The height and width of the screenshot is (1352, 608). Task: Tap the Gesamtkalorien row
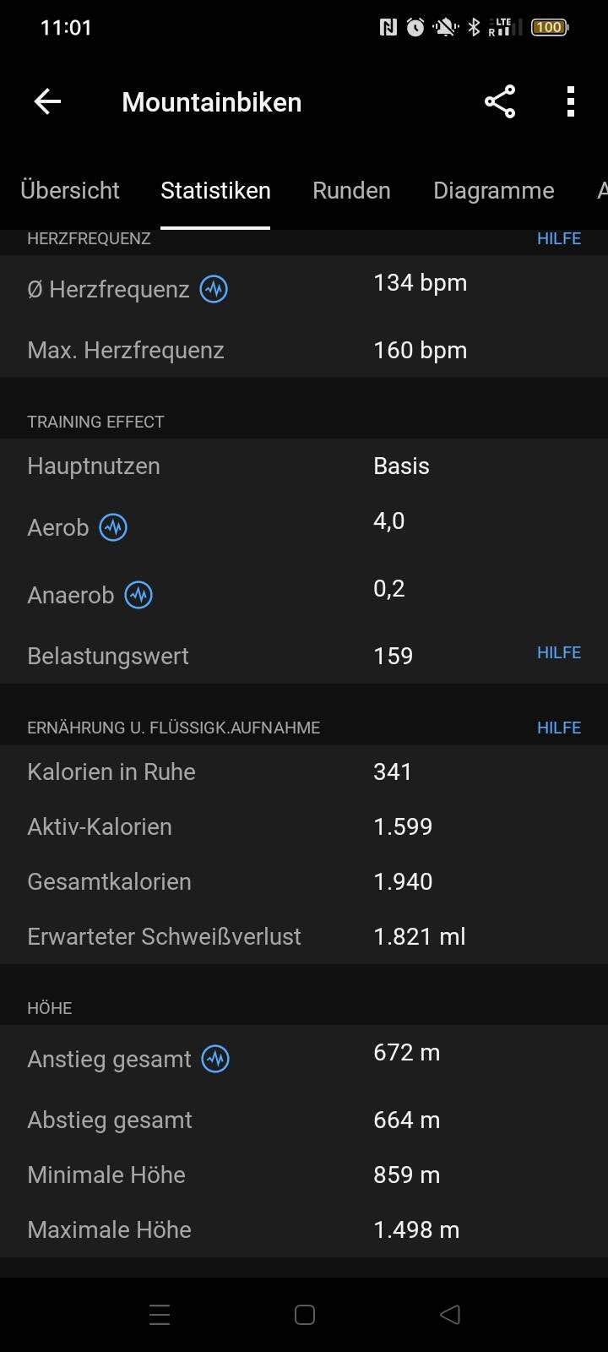[x=304, y=881]
